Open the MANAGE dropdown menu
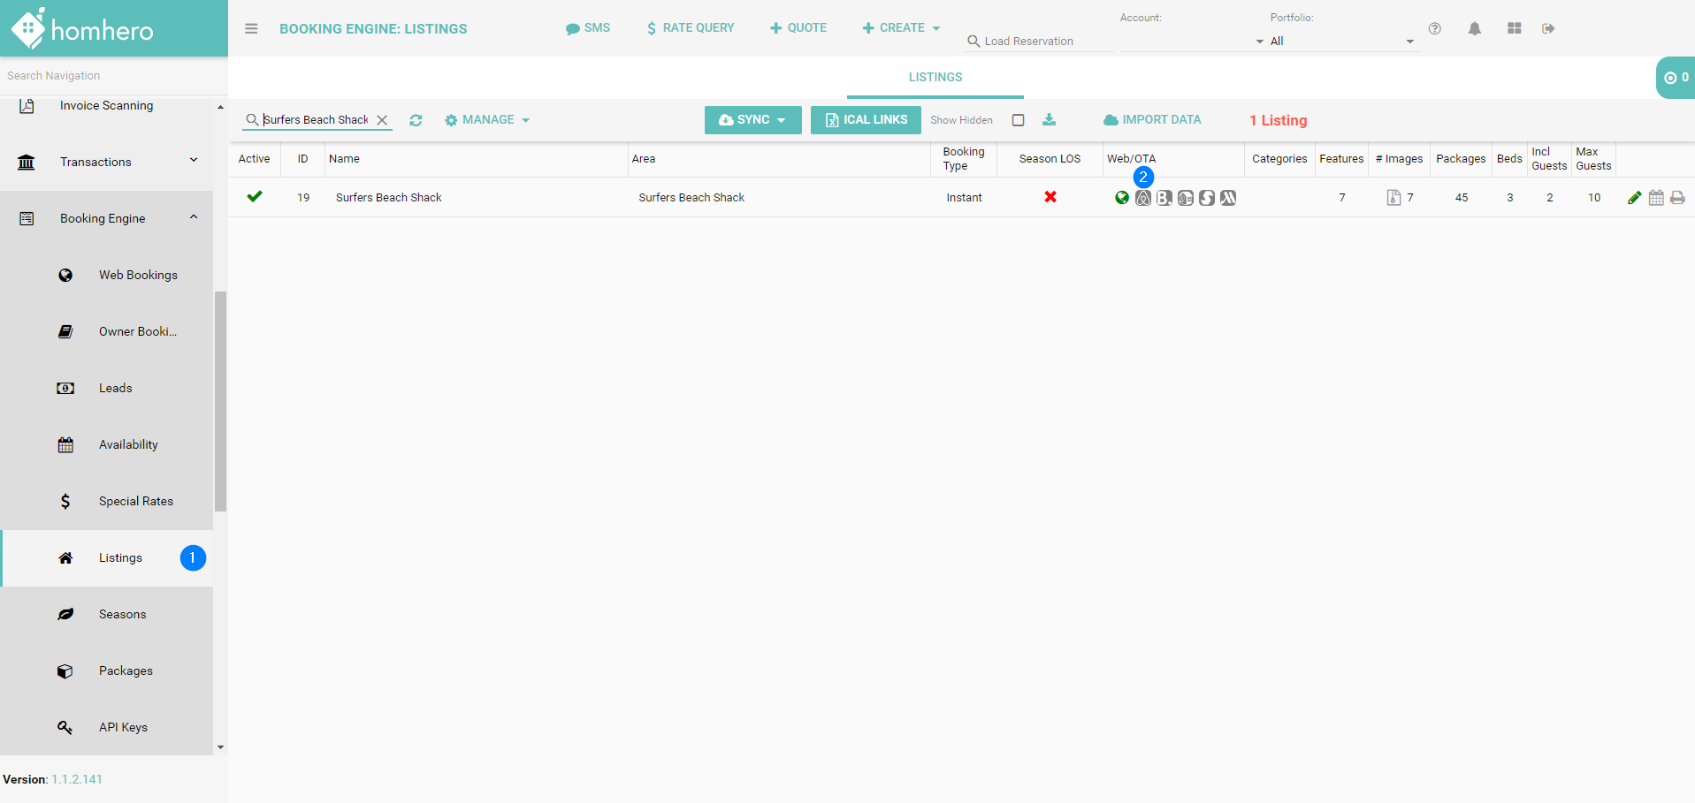Image resolution: width=1695 pixels, height=803 pixels. point(487,120)
